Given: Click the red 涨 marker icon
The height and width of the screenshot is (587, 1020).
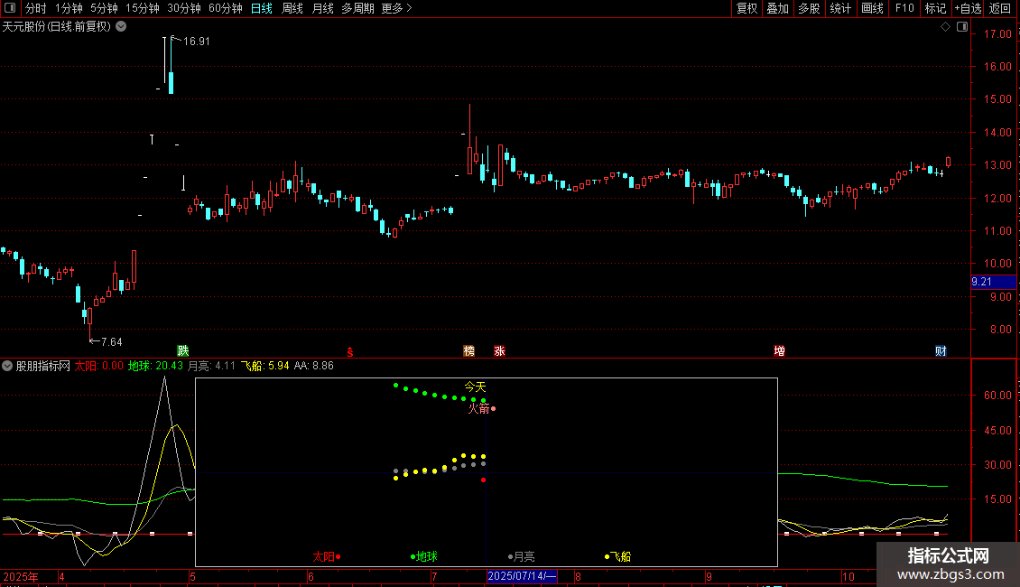Looking at the screenshot, I should 499,350.
